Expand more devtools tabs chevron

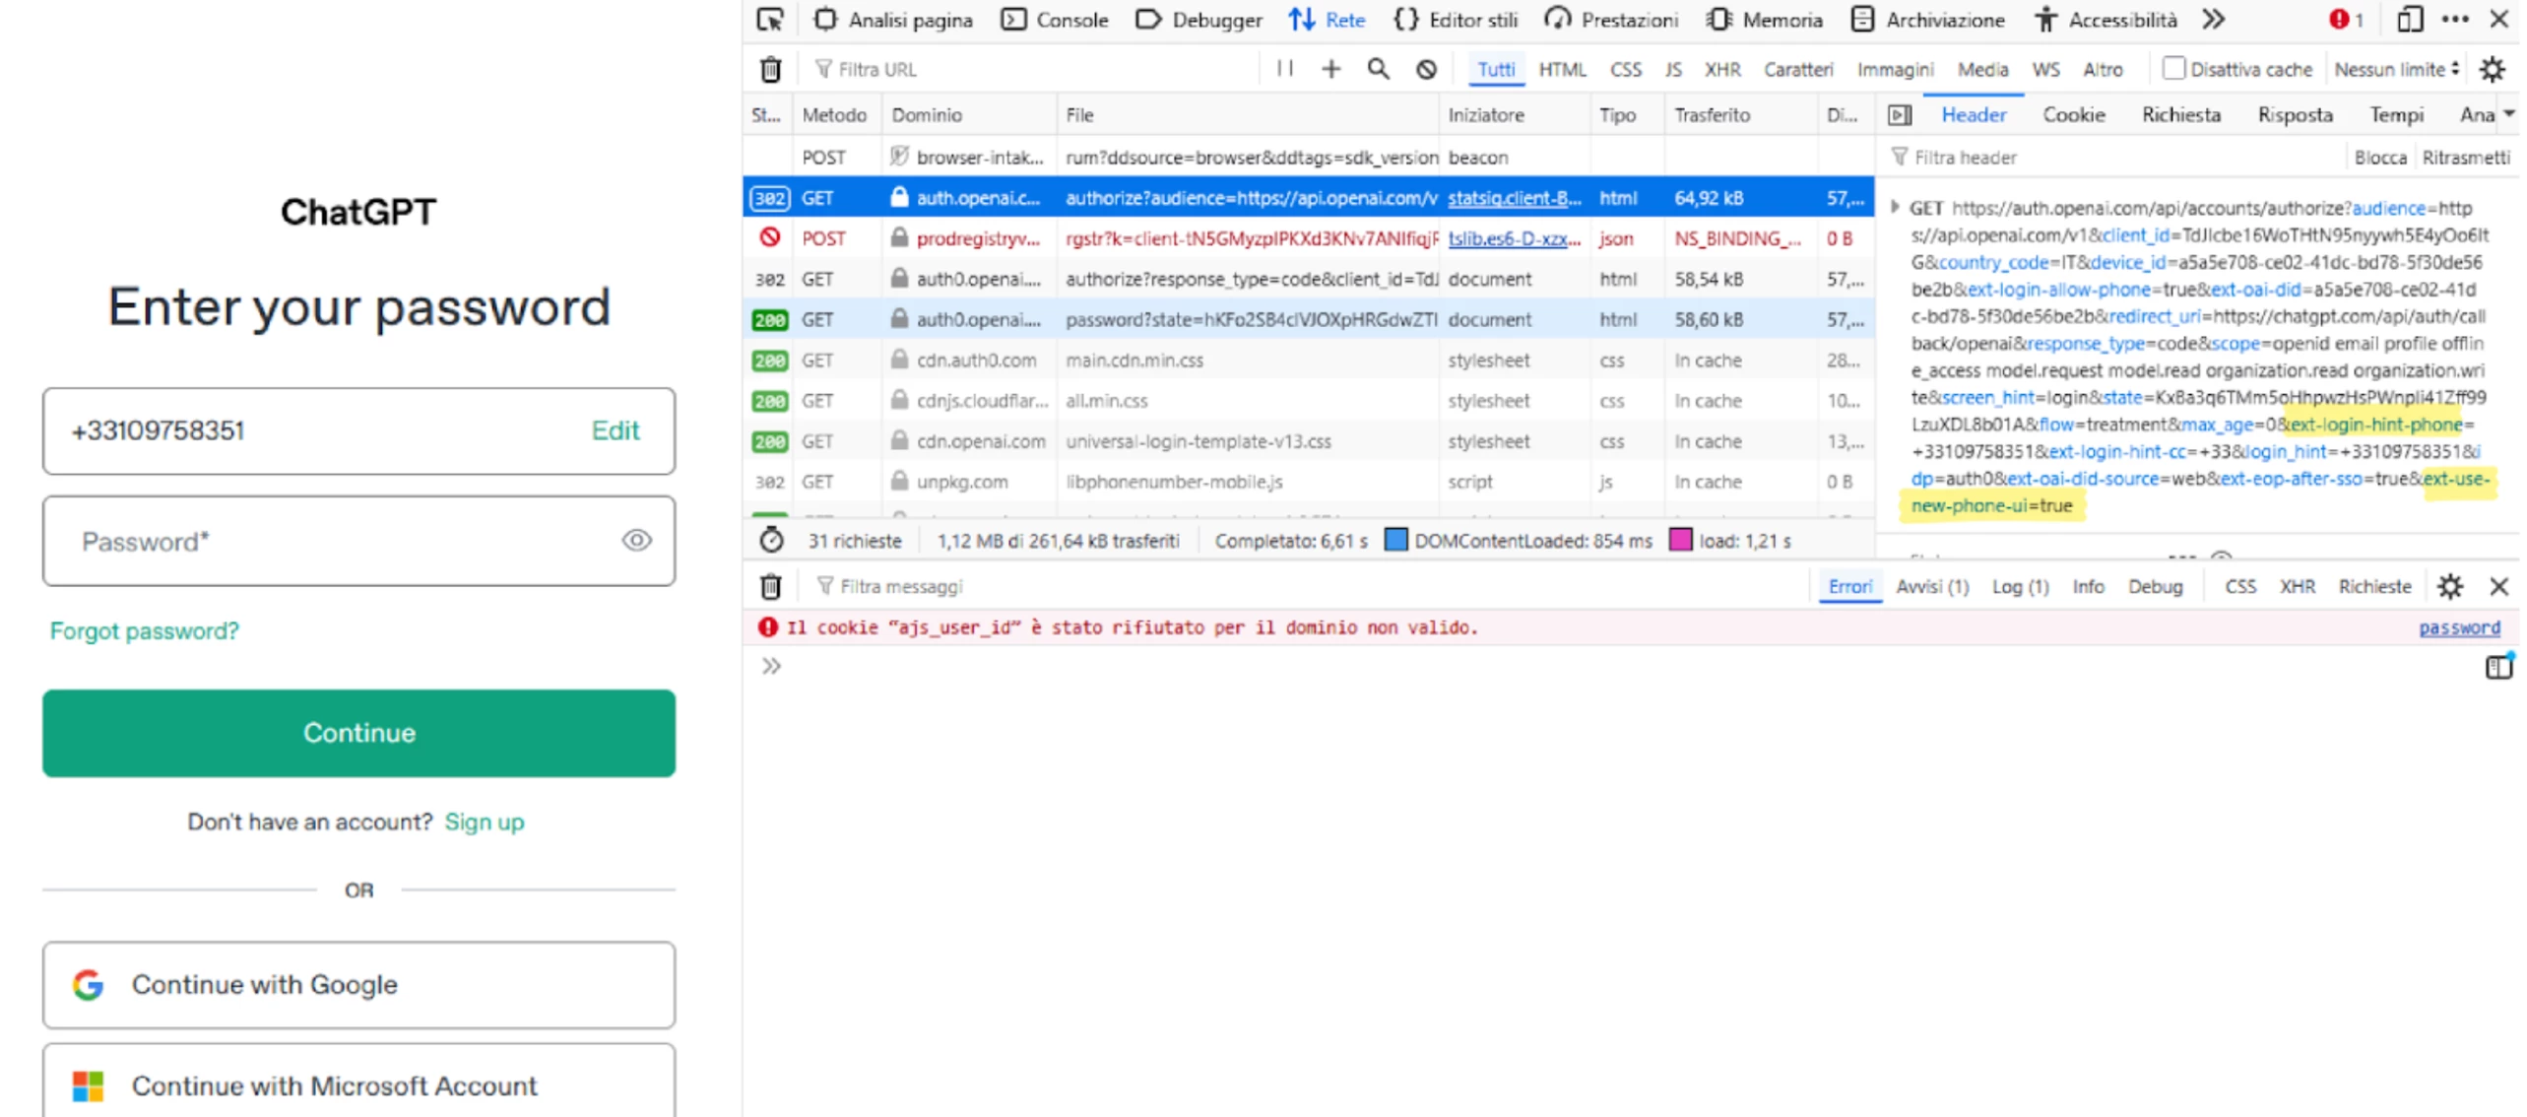2214,20
